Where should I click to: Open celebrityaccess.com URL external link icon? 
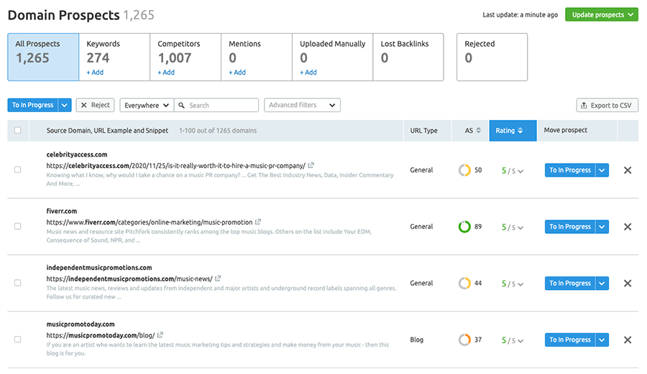tap(311, 165)
